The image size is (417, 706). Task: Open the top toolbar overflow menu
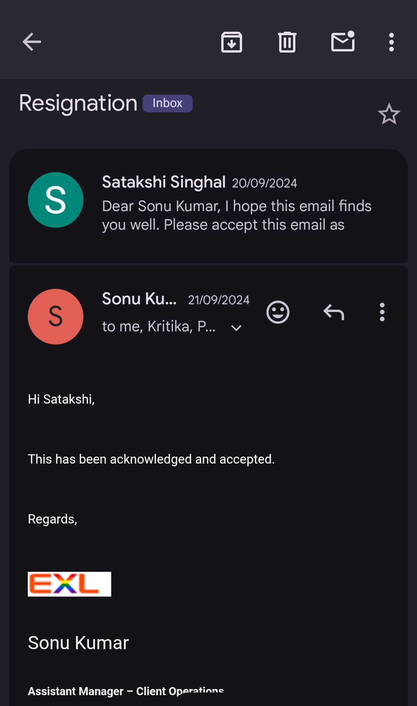(391, 42)
